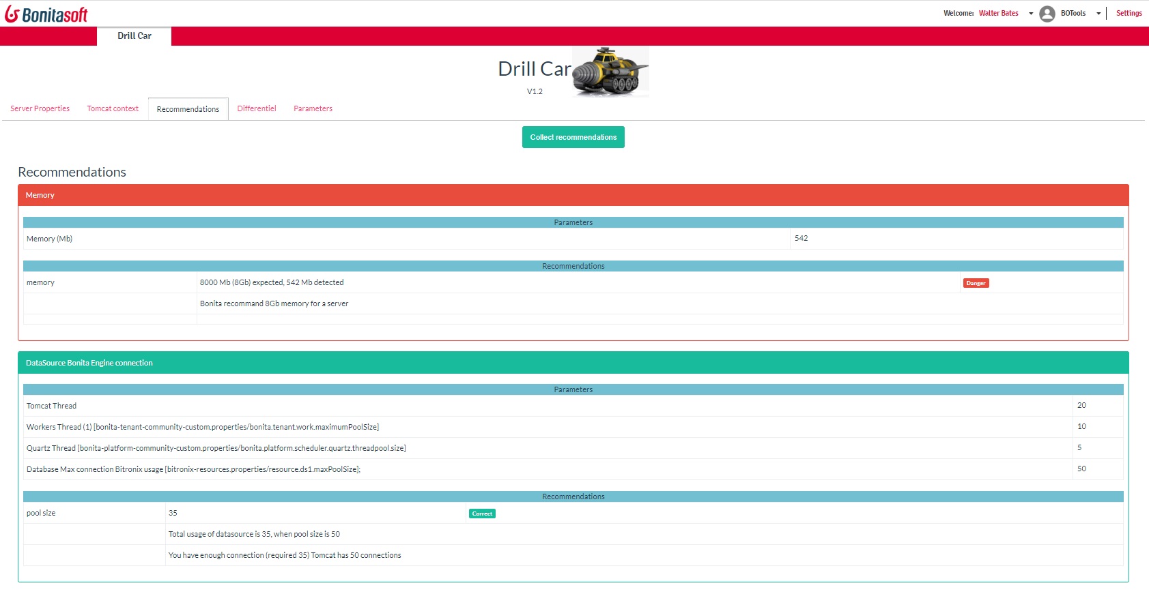
Task: Click the DataSource section Recommendations header bar
Action: [x=573, y=496]
